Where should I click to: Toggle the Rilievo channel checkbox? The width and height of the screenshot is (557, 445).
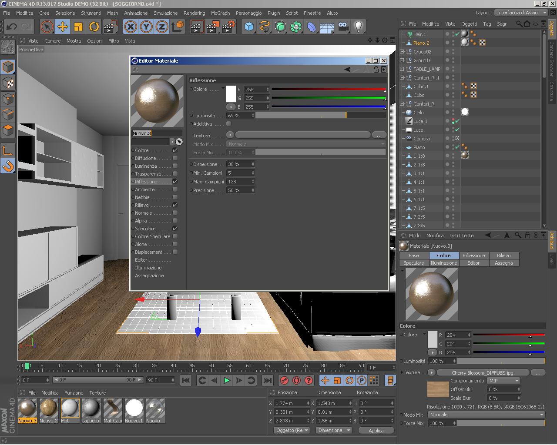(175, 205)
